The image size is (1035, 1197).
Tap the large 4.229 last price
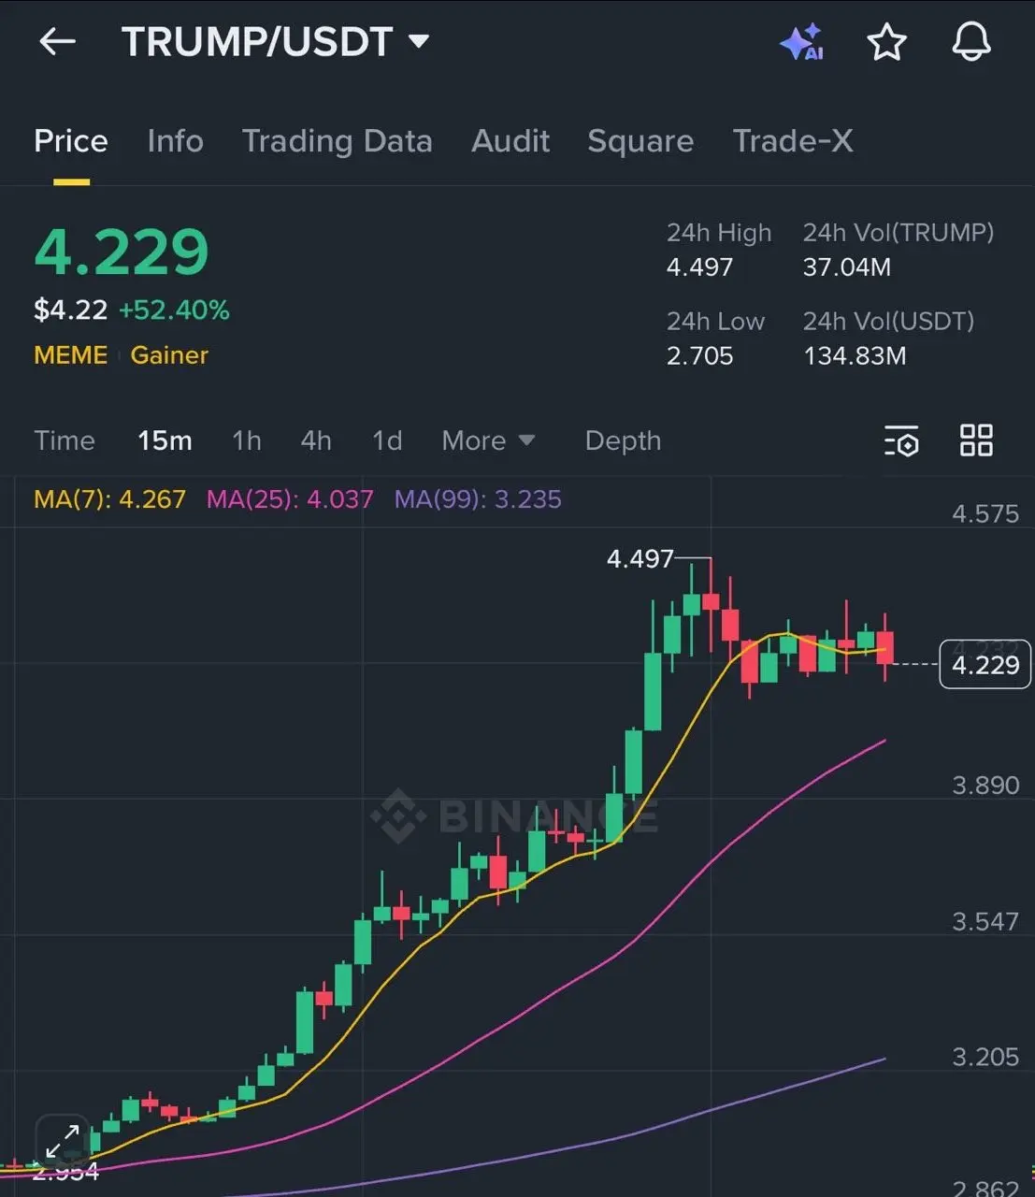tap(122, 252)
